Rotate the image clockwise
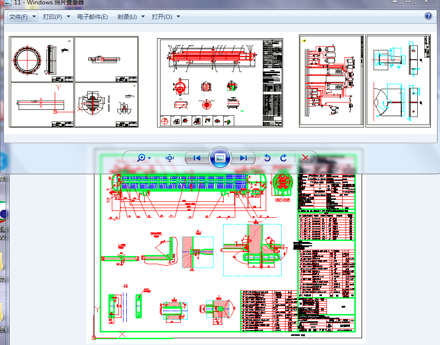This screenshot has height=345, width=440. [x=284, y=158]
